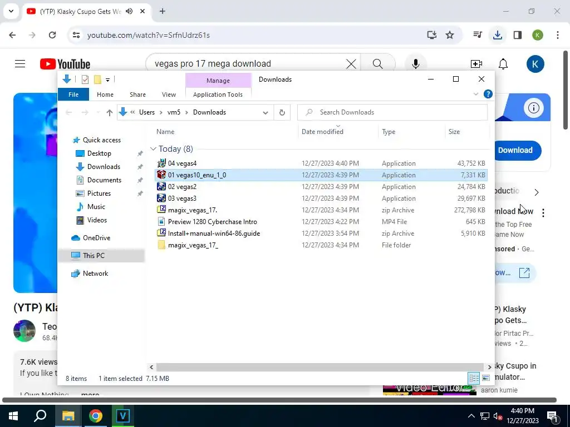Show hidden system tray icons
This screenshot has width=570, height=427.
pyautogui.click(x=471, y=416)
